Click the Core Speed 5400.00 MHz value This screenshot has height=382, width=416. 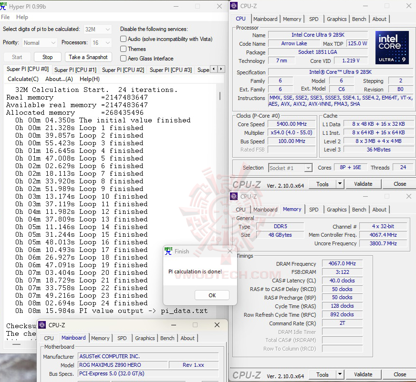pyautogui.click(x=291, y=124)
